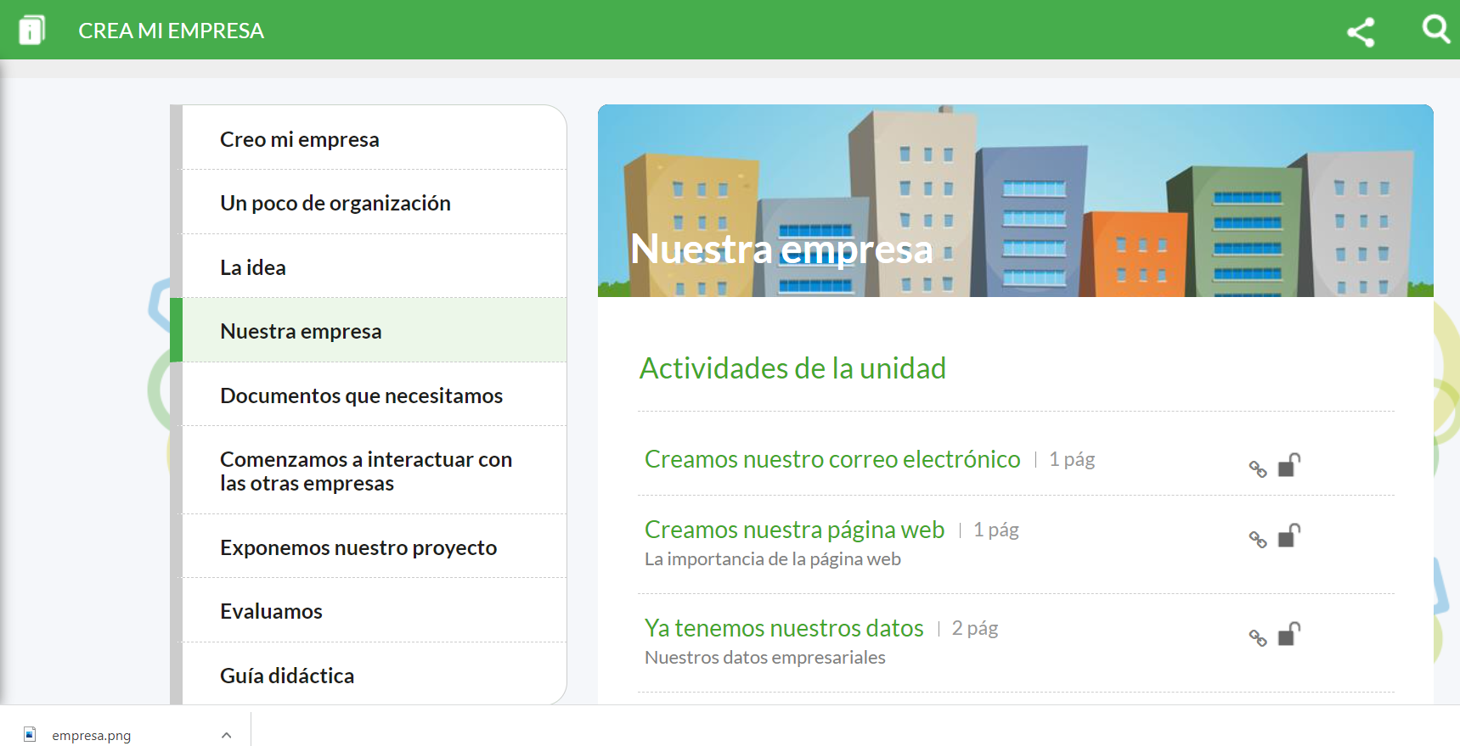The height and width of the screenshot is (746, 1460).
Task: Open La idea unit
Action: pyautogui.click(x=374, y=266)
